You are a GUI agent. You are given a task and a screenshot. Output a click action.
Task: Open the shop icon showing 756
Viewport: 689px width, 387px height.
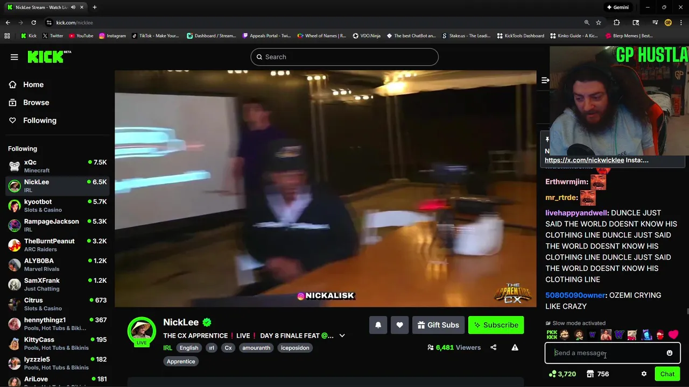pyautogui.click(x=597, y=374)
